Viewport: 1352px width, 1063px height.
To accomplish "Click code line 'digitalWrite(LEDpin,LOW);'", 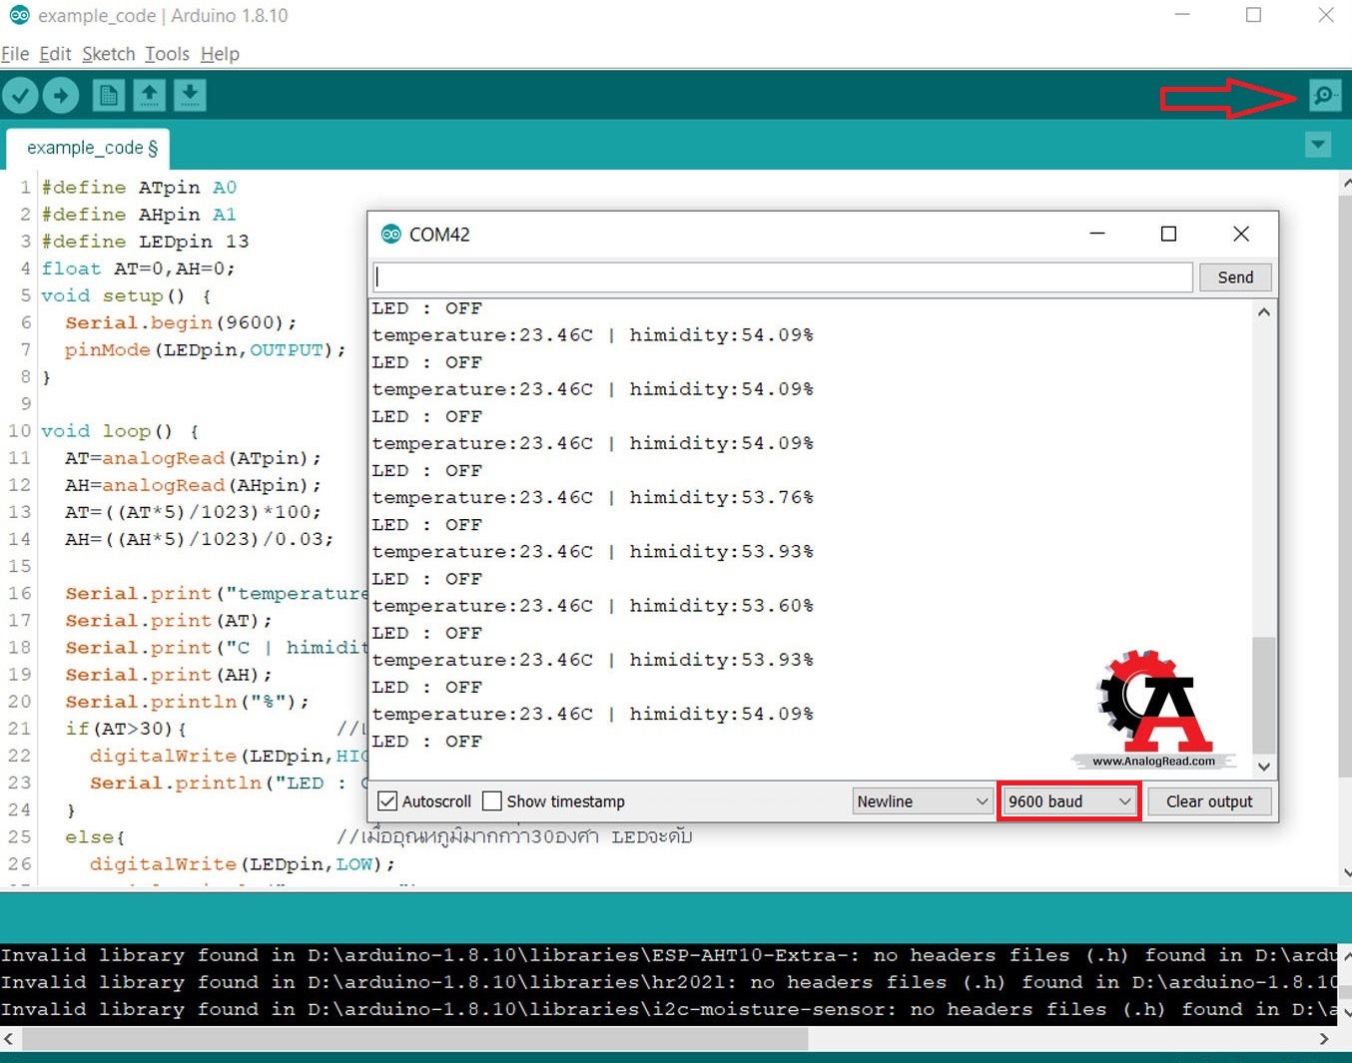I will pos(242,864).
